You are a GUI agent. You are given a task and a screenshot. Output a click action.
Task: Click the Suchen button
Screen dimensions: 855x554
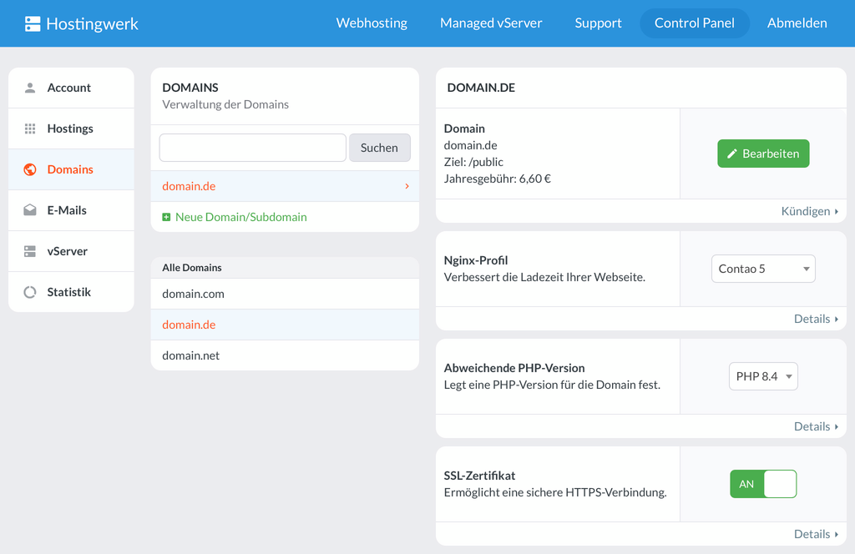(380, 148)
